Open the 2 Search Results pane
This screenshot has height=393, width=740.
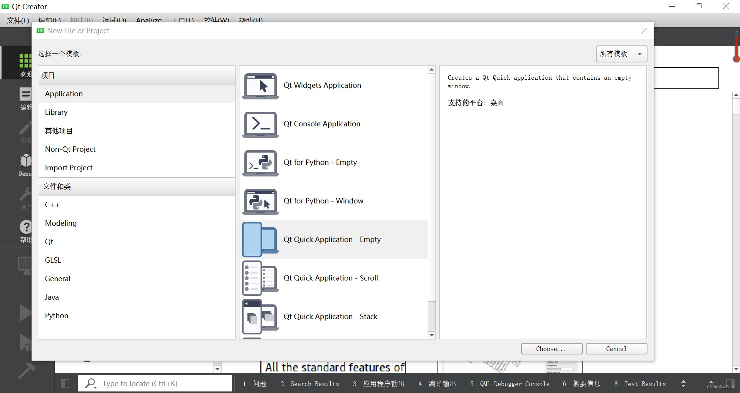310,384
